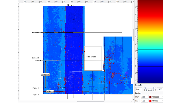Image resolution: width=181 pixels, height=103 pixels.
Task: Open the Start color dropdown #800000
Action: 156,97
